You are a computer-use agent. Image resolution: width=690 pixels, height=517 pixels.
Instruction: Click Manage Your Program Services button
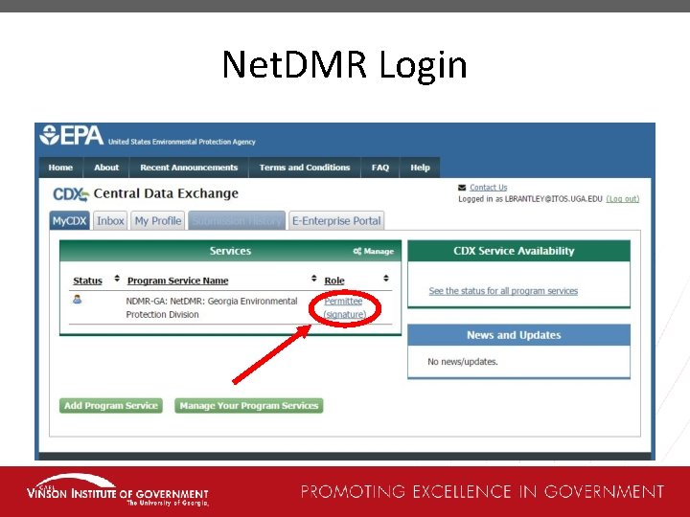click(248, 405)
